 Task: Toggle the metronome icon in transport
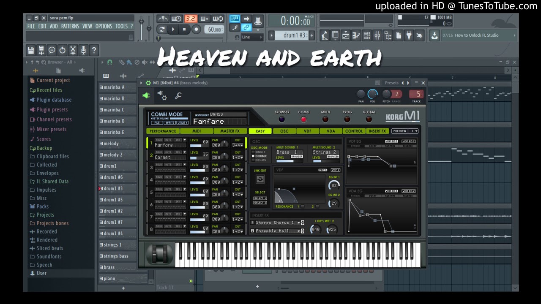point(163,19)
